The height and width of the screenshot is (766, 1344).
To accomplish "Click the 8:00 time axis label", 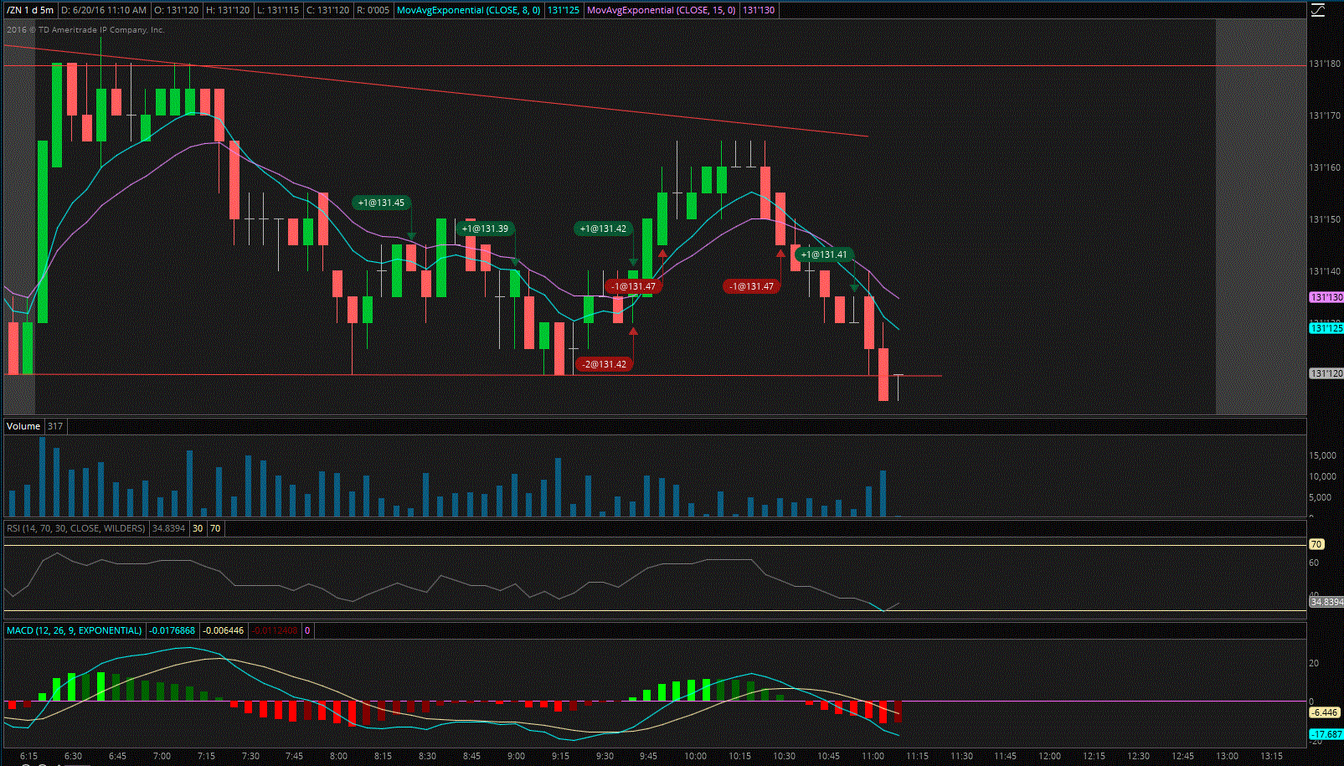I will [x=338, y=756].
